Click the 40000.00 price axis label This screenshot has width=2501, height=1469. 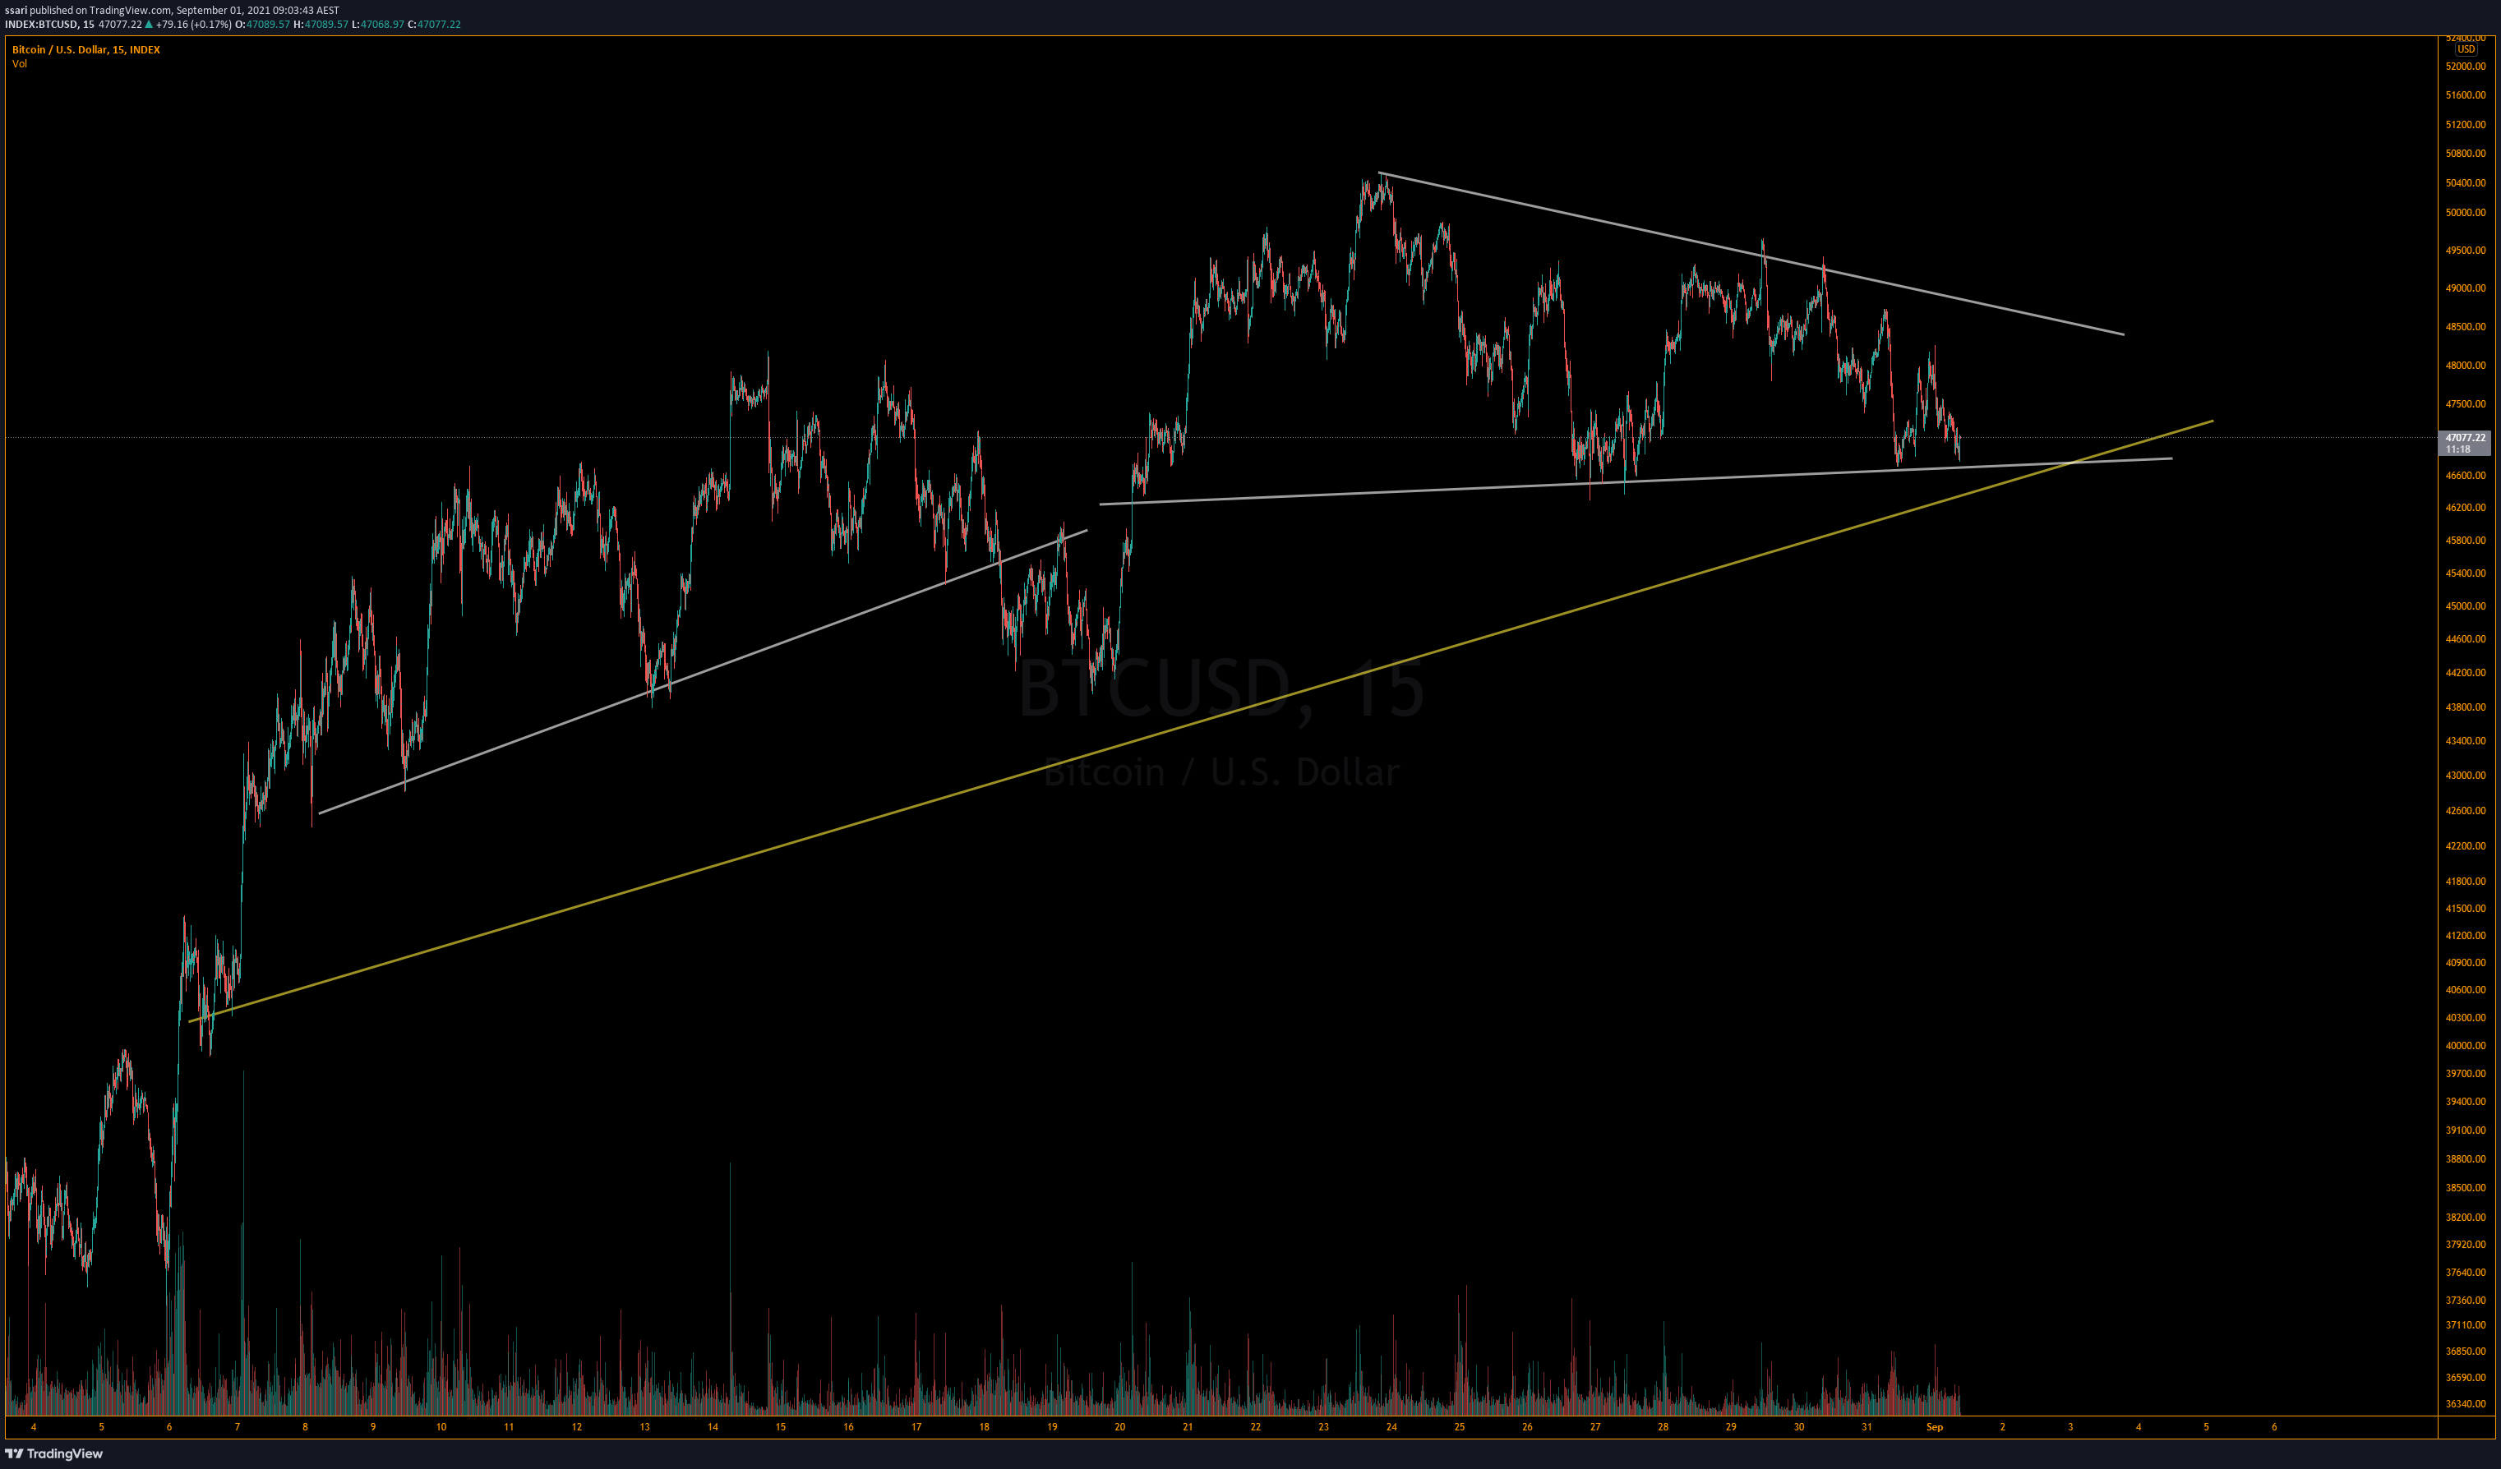tap(2466, 1045)
